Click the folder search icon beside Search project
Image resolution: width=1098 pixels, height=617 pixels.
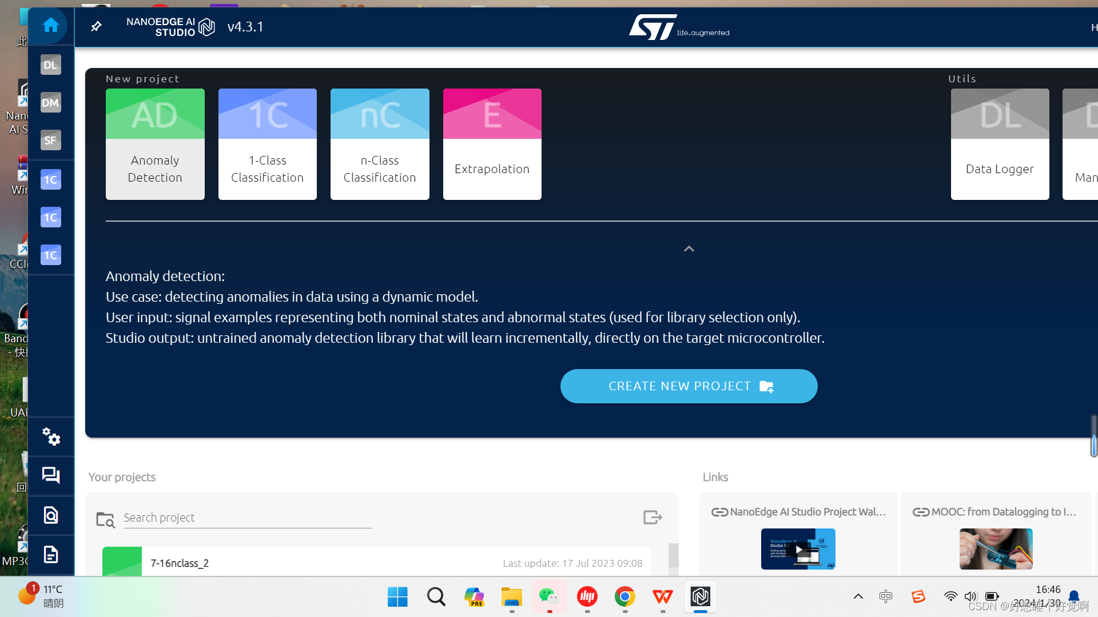pyautogui.click(x=105, y=519)
